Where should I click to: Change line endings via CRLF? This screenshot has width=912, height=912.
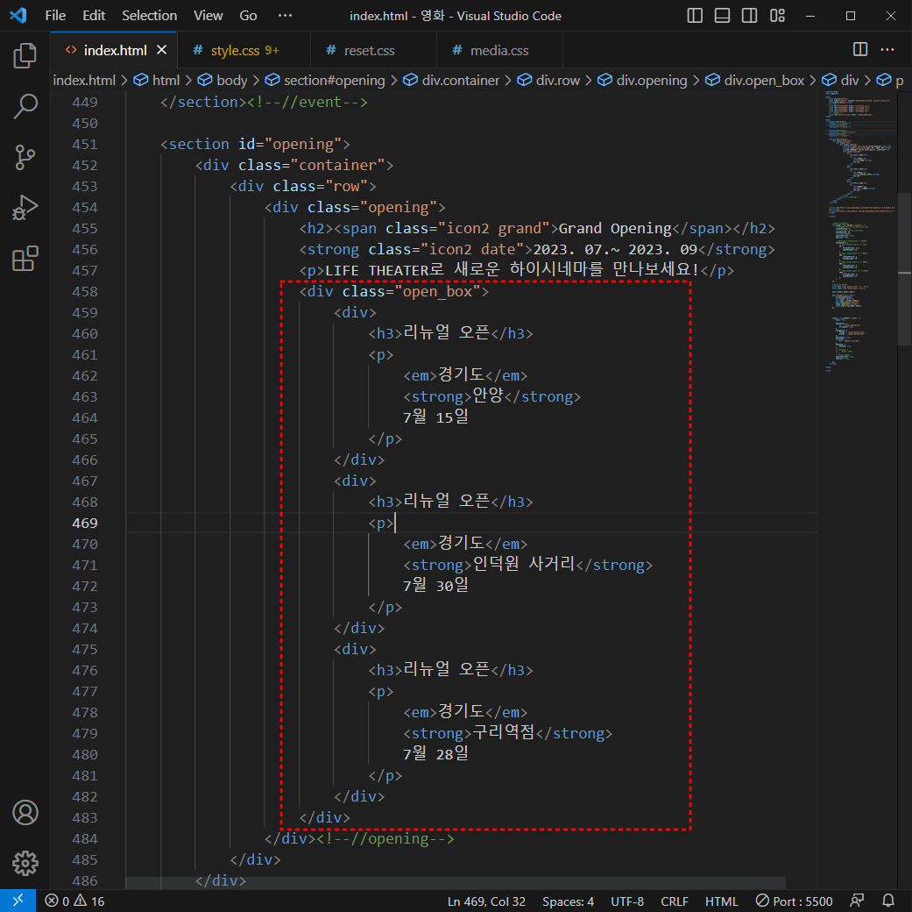tap(674, 901)
